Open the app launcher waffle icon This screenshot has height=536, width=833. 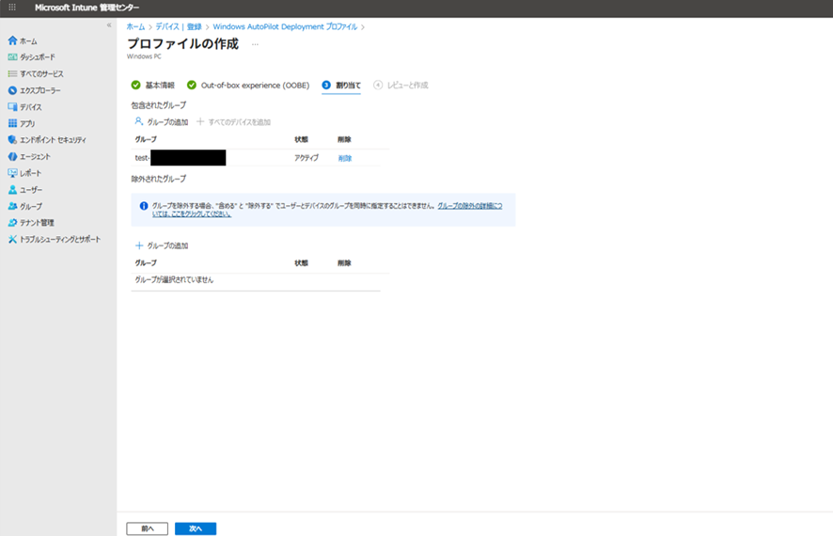tap(12, 8)
